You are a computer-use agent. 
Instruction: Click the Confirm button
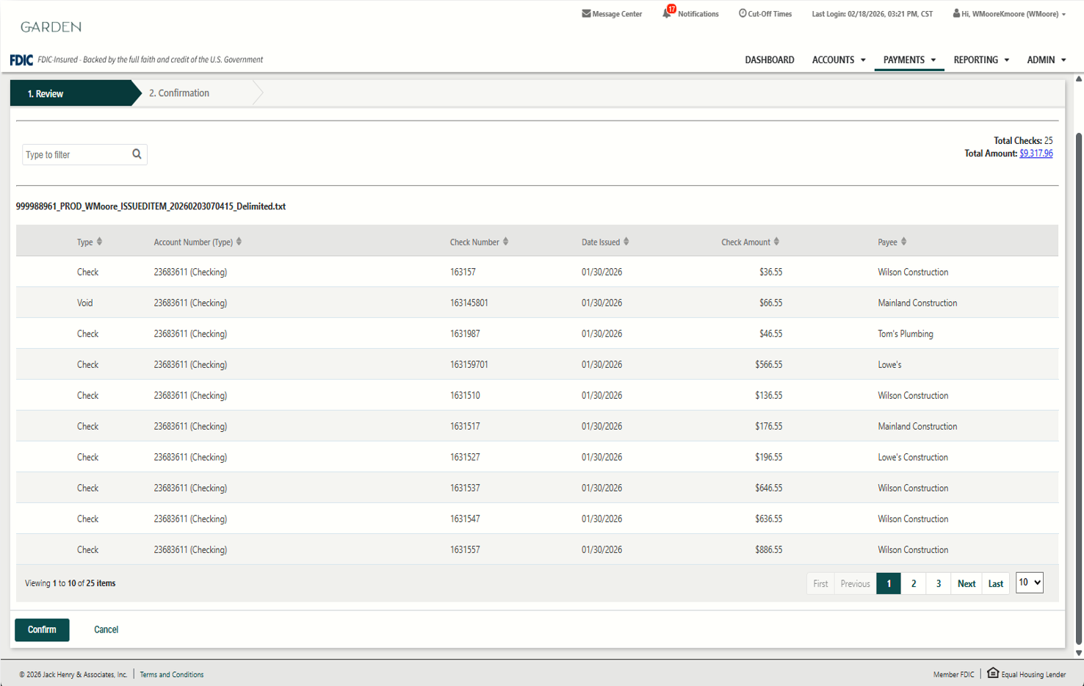pyautogui.click(x=42, y=629)
